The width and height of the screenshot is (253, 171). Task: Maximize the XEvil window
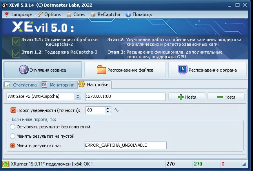pyautogui.click(x=237, y=5)
